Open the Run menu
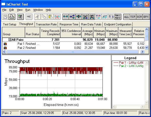Screen dimensions: 151x117 (28, 10)
